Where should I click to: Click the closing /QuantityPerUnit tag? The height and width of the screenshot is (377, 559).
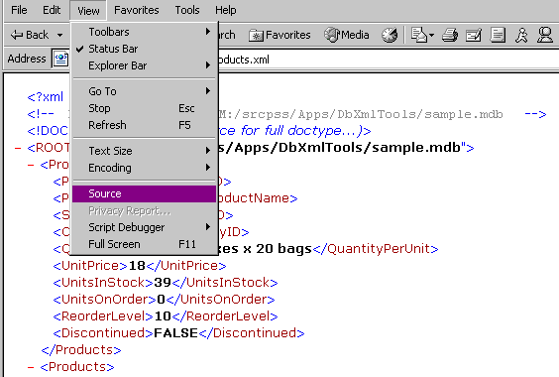[376, 249]
